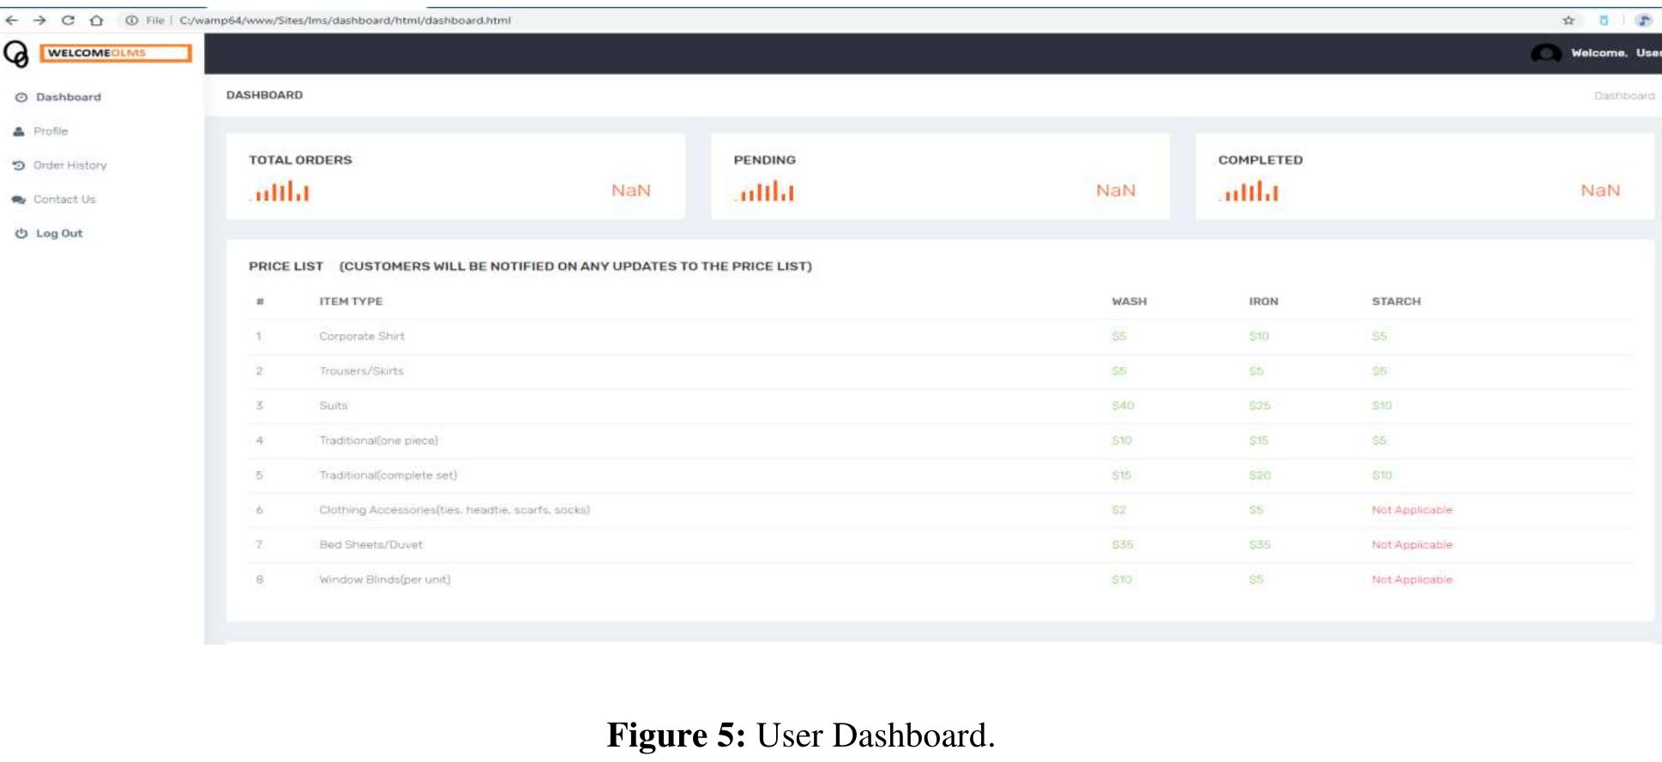Click the TOTAL ORDERS card title
1662x762 pixels.
click(x=300, y=160)
